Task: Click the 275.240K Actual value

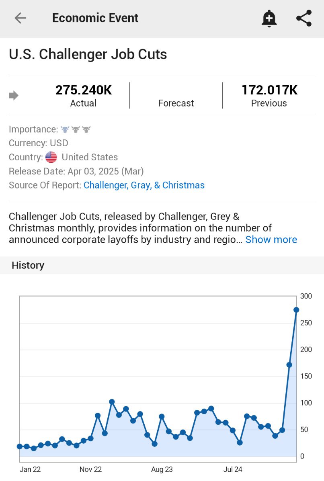Action: coord(84,90)
